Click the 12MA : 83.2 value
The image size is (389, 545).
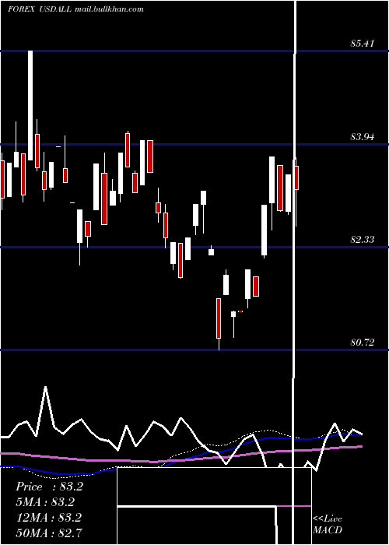tap(49, 518)
